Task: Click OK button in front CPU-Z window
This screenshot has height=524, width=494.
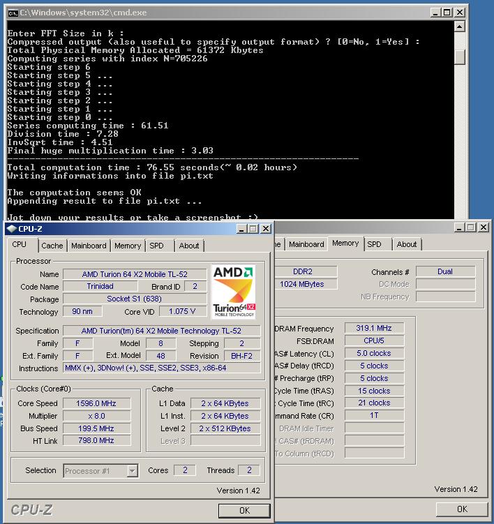Action: tap(244, 510)
